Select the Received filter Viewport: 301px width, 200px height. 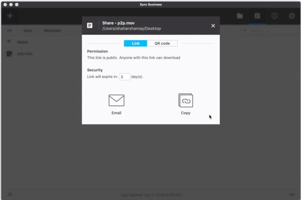[x=52, y=30]
